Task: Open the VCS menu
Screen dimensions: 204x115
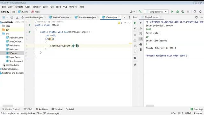Action: 65,7
